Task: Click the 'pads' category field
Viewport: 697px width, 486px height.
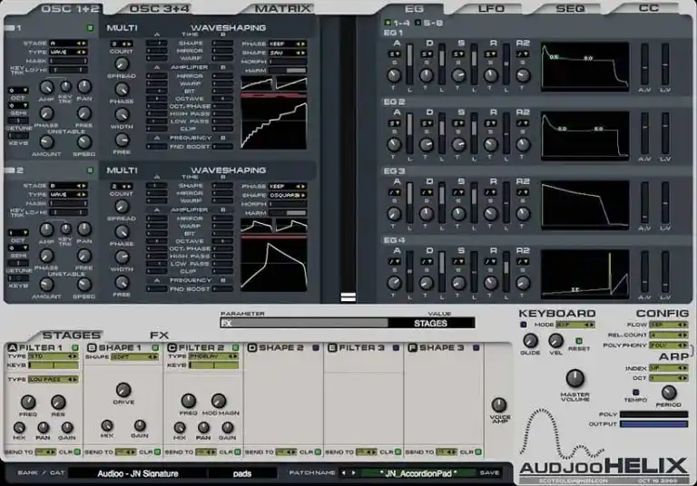Action: [241, 473]
